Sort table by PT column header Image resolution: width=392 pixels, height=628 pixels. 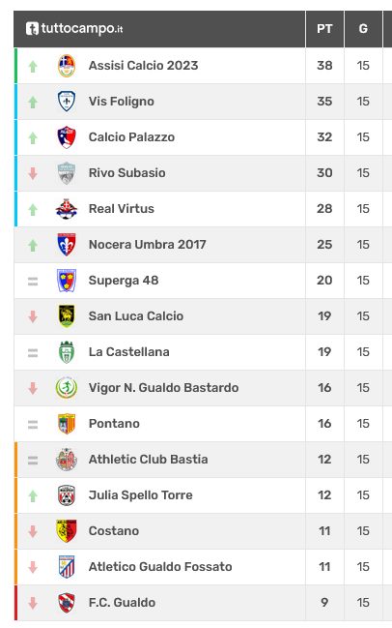tap(324, 29)
